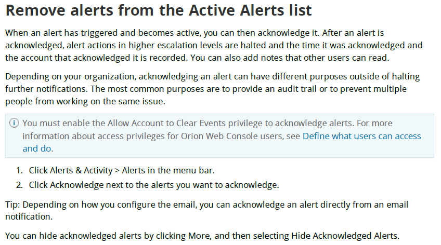Click the word 'Orion Web Console' in note

[218, 136]
